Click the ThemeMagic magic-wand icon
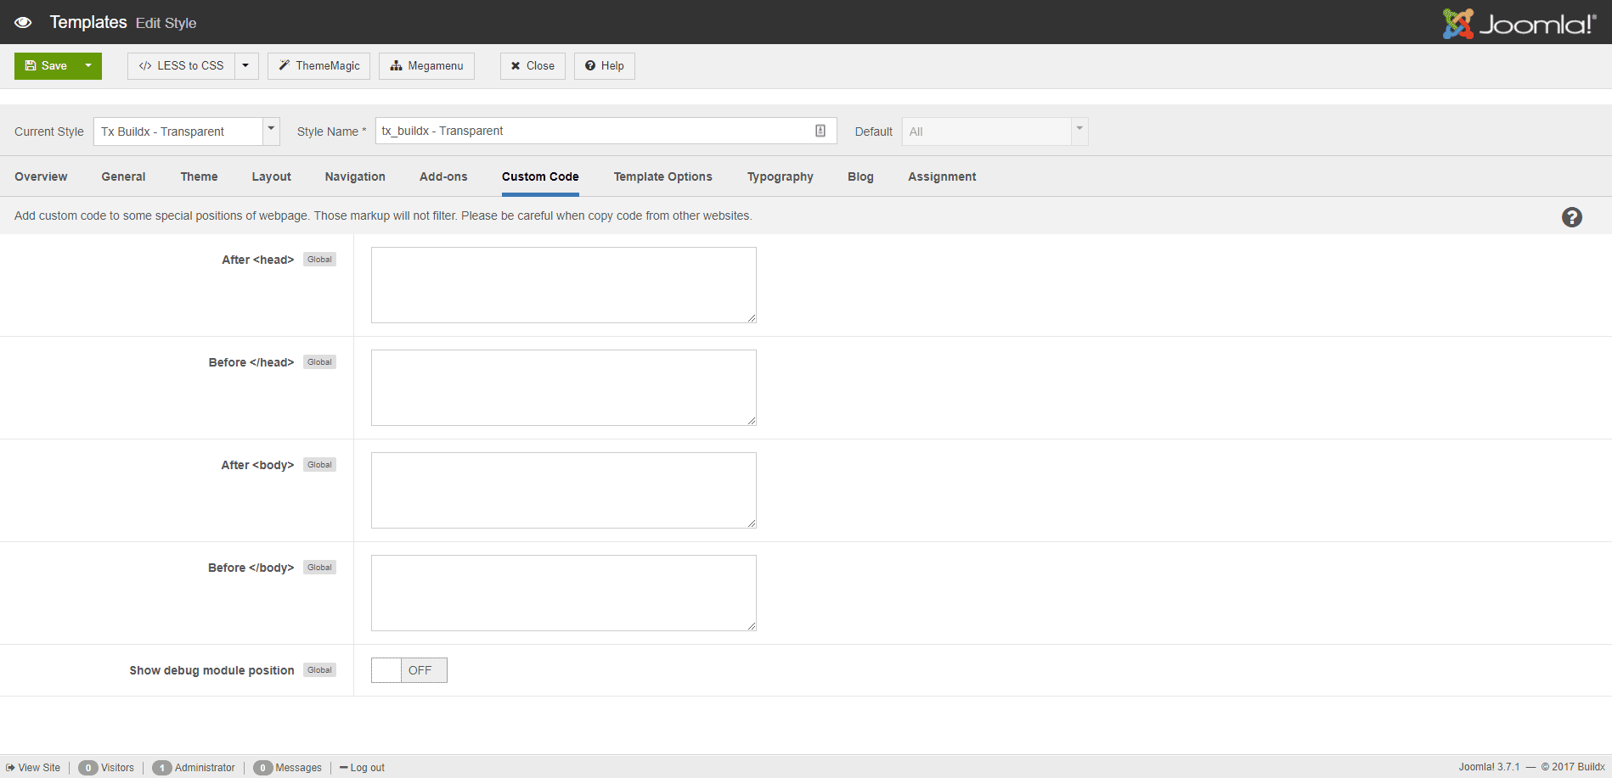 click(284, 65)
